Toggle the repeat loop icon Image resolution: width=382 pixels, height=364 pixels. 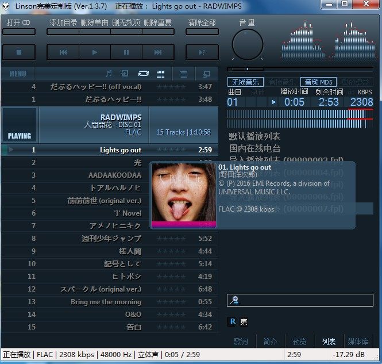coord(143,74)
